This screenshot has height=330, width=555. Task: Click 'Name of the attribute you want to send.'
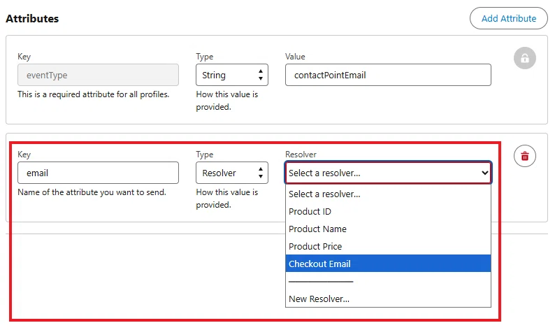point(92,192)
